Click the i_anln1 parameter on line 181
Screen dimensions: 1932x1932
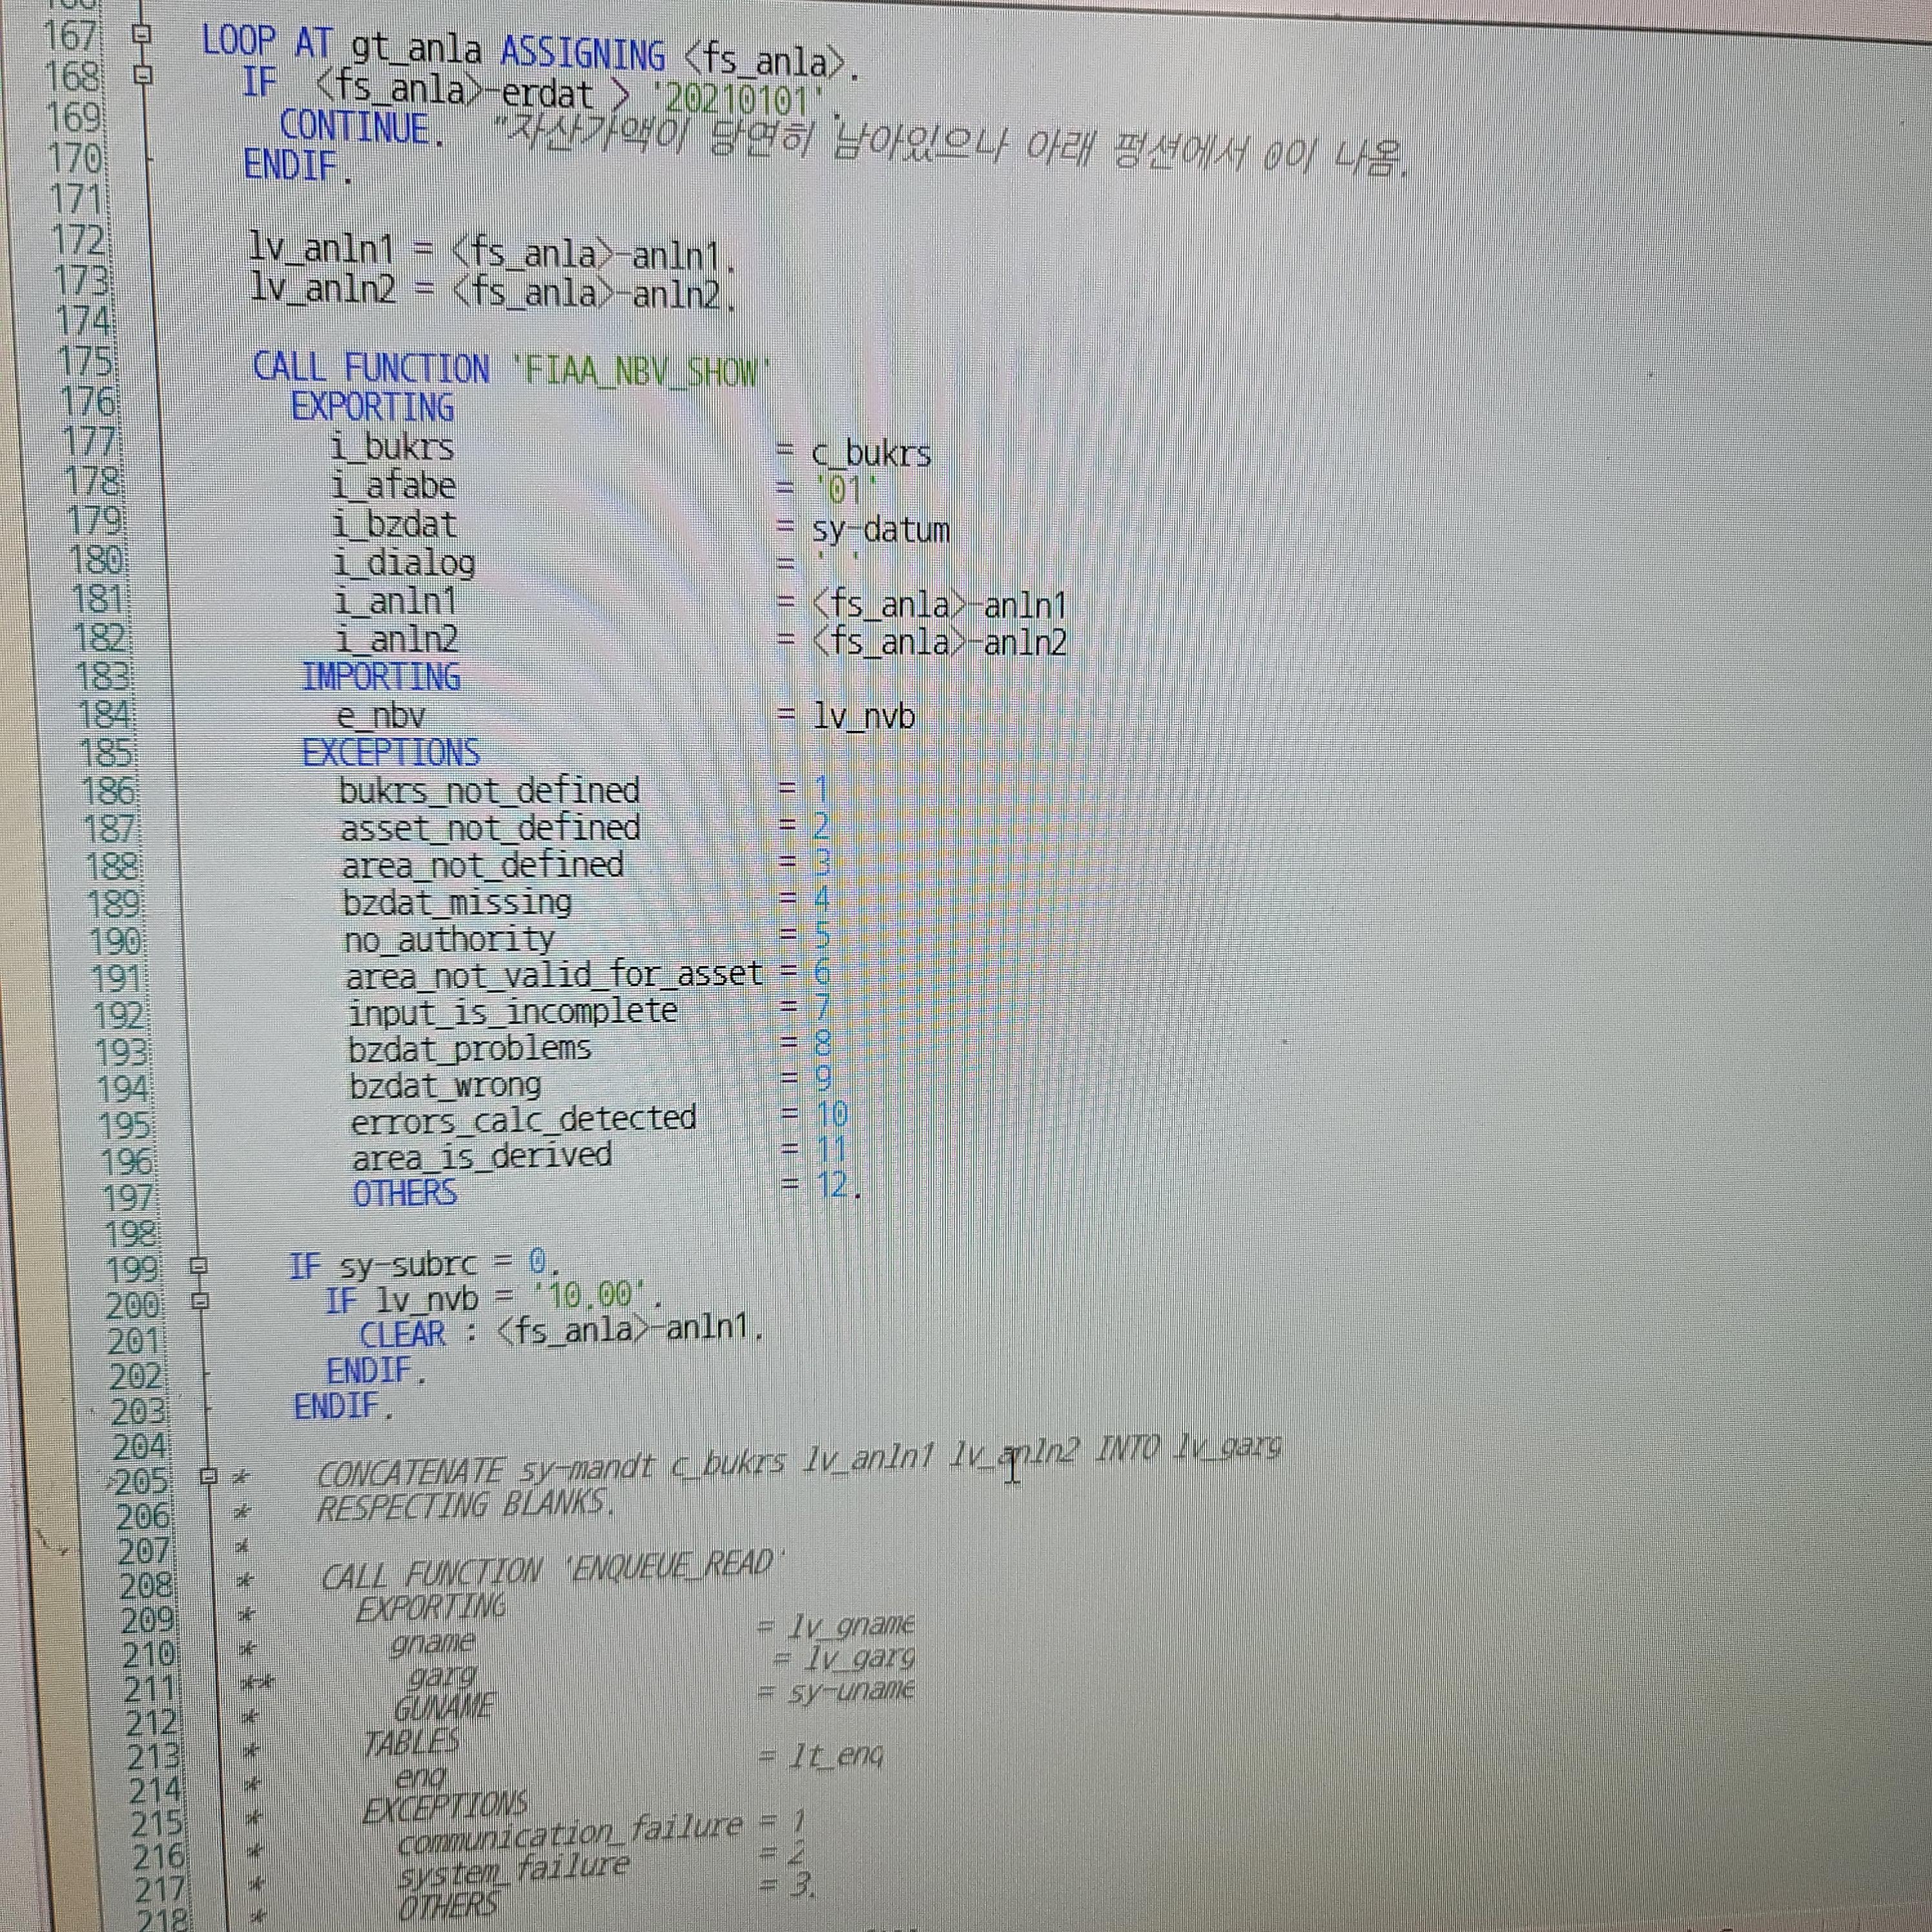(396, 602)
